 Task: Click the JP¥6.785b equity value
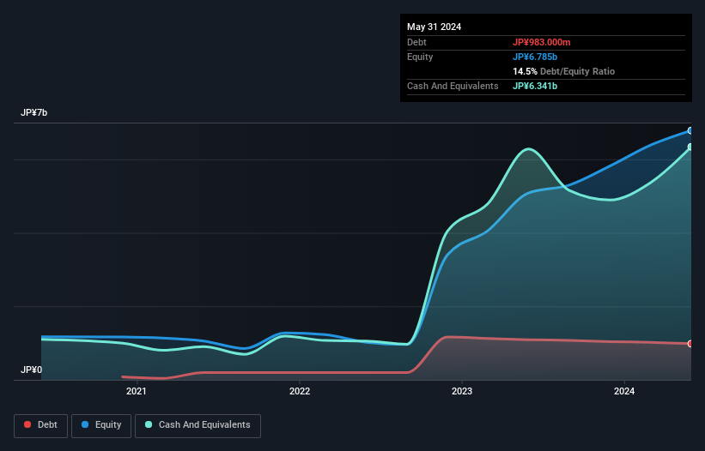(535, 57)
